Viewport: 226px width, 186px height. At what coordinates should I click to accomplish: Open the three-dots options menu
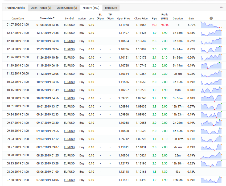click(x=221, y=7)
